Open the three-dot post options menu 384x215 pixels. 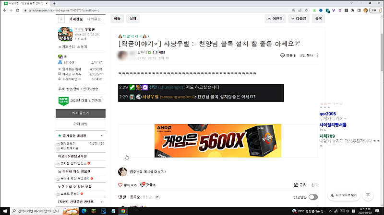point(317,56)
